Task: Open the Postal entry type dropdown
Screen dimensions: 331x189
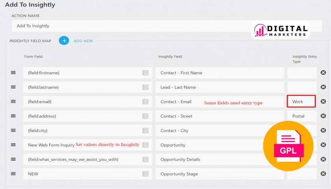Action: click(302, 116)
